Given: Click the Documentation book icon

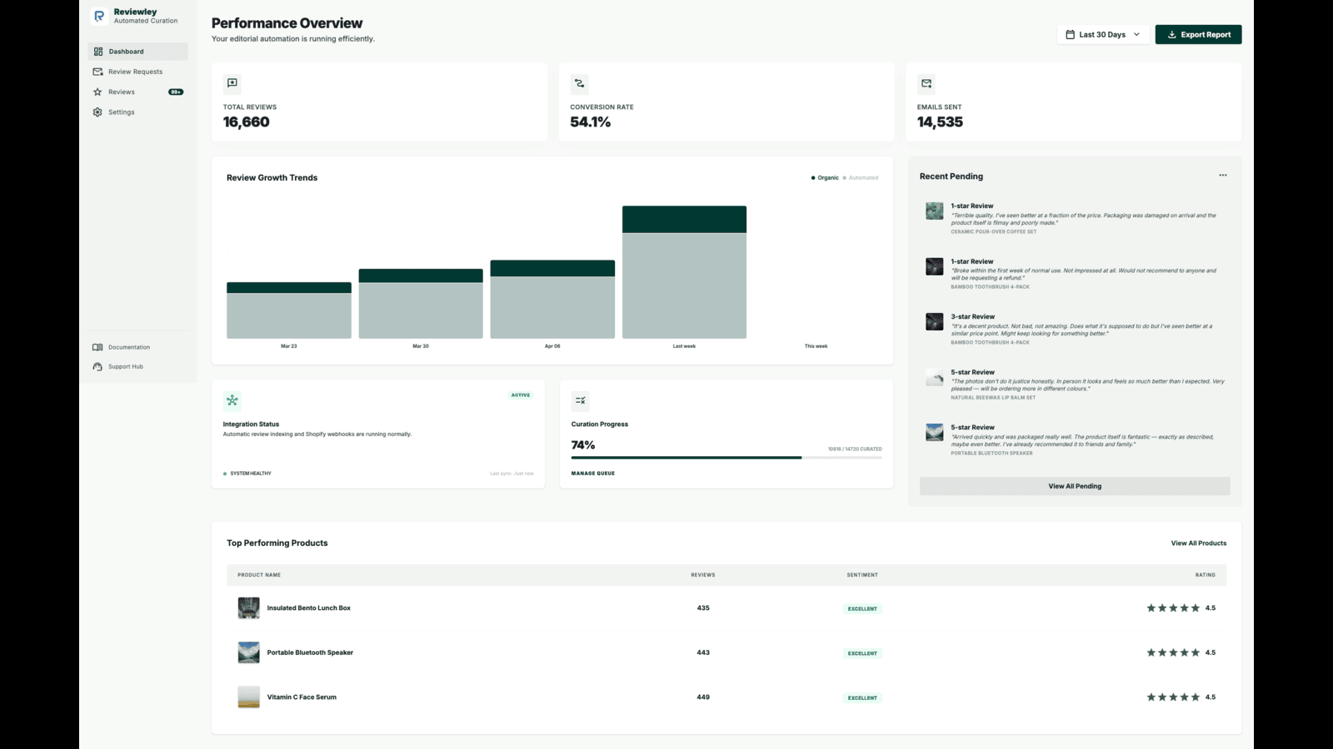Looking at the screenshot, I should (97, 347).
